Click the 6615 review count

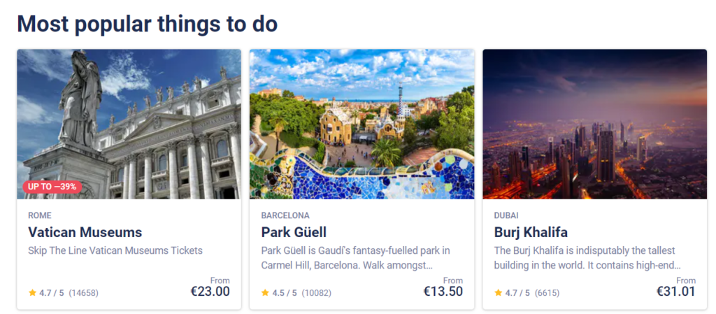(x=547, y=293)
